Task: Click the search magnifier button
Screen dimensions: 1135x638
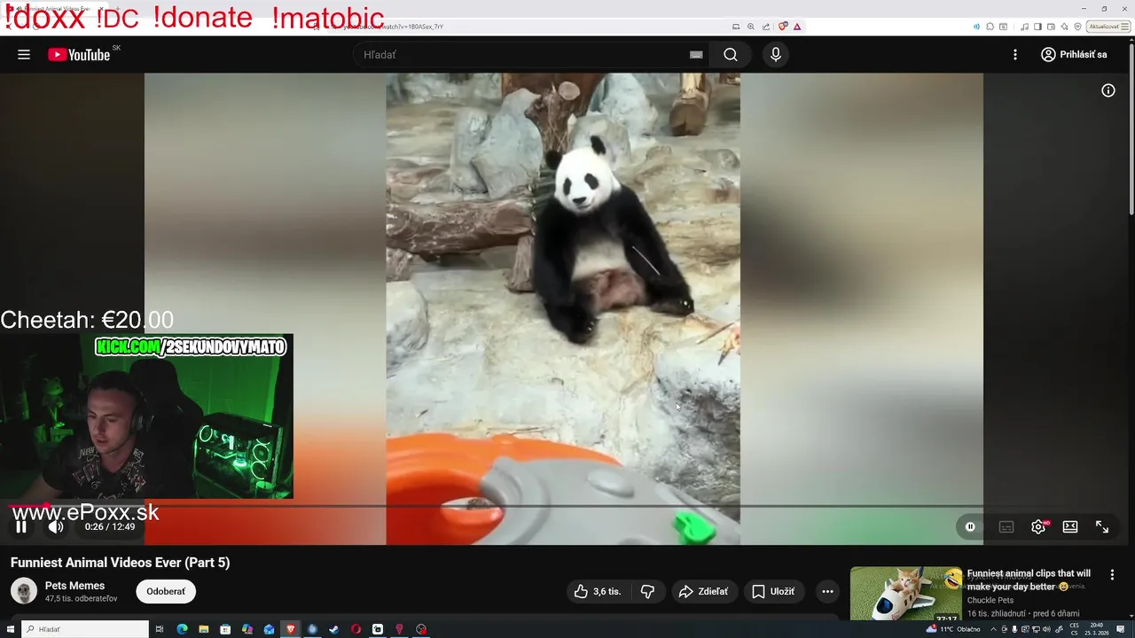Action: click(731, 55)
